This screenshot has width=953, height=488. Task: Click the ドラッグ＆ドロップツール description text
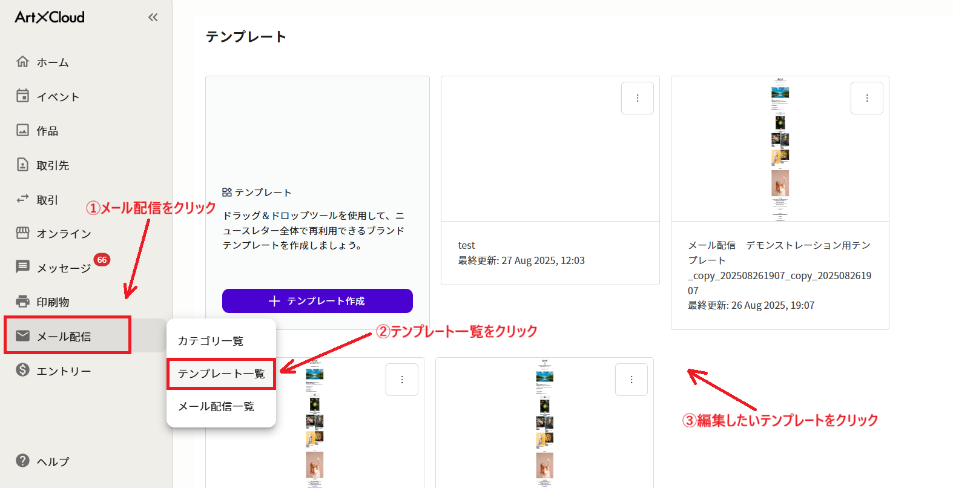(x=314, y=230)
